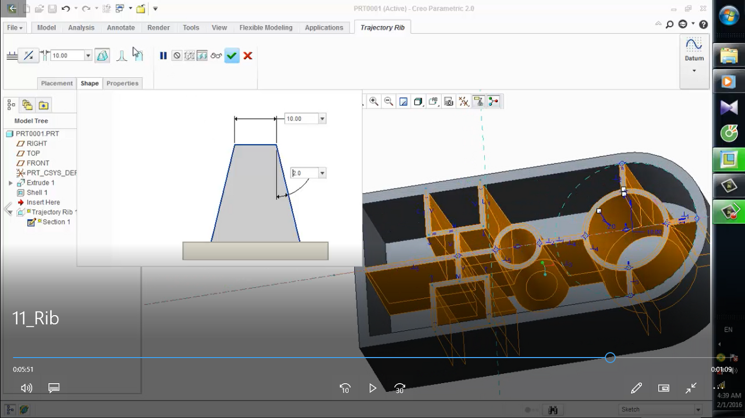Cancel the rib with red X

[x=248, y=56]
